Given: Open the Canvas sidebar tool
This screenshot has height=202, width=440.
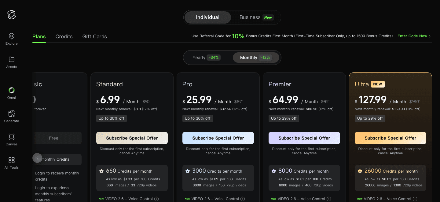Looking at the screenshot, I should point(12,140).
